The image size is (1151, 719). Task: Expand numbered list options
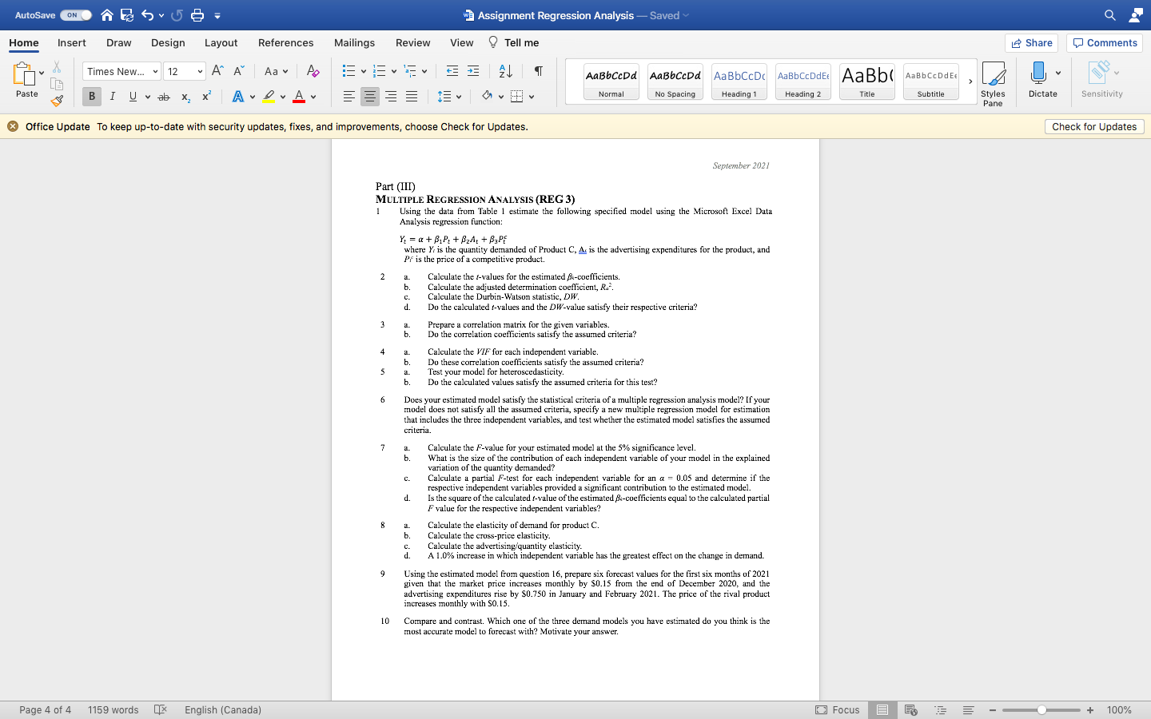point(394,72)
